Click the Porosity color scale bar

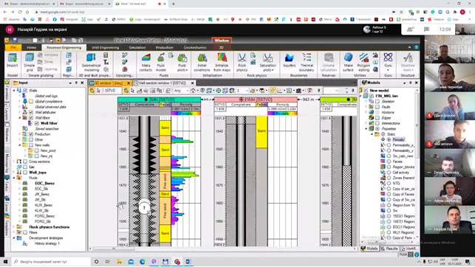(x=185, y=114)
